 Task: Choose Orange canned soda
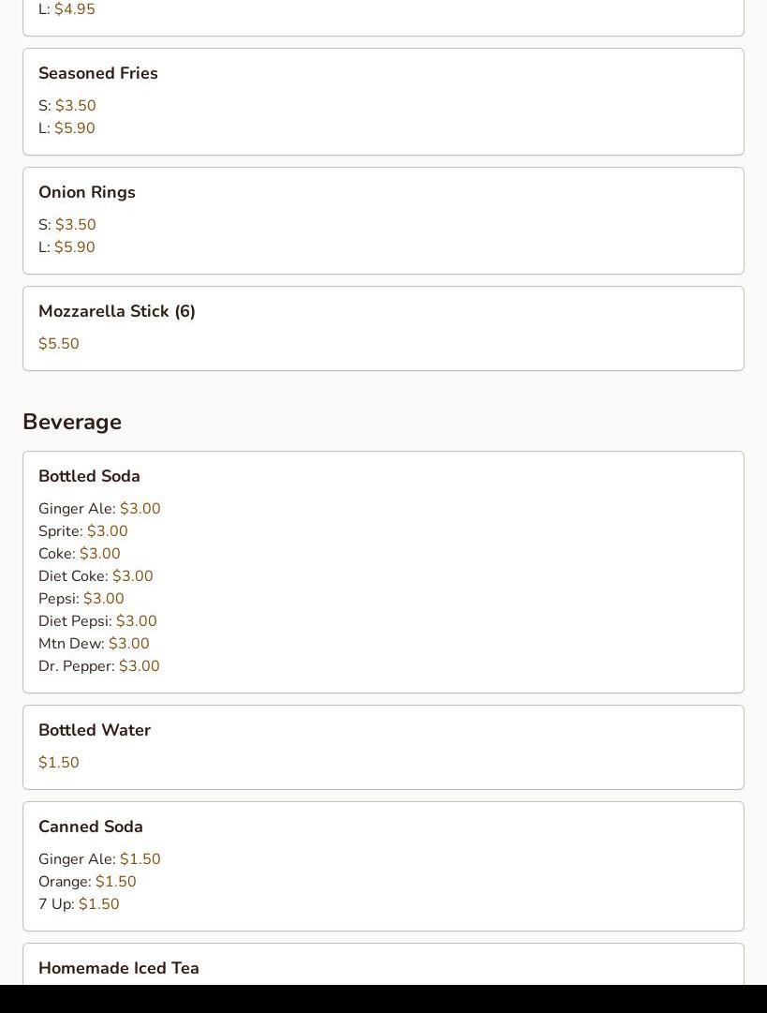[x=87, y=882]
